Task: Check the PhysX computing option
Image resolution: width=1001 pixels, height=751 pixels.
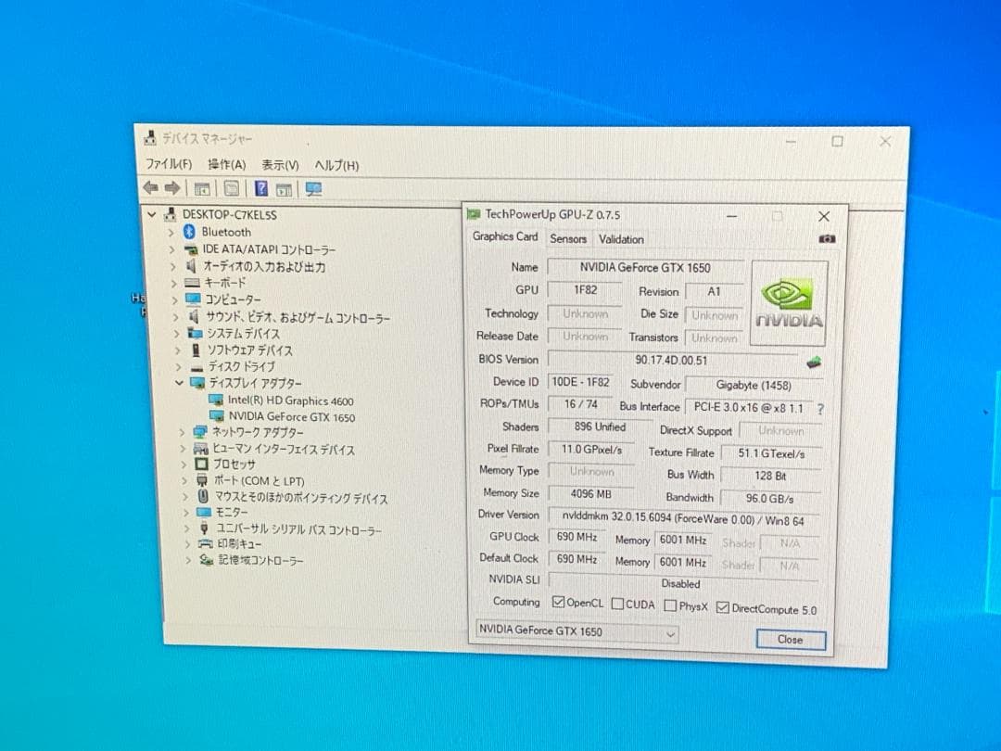Action: (670, 605)
